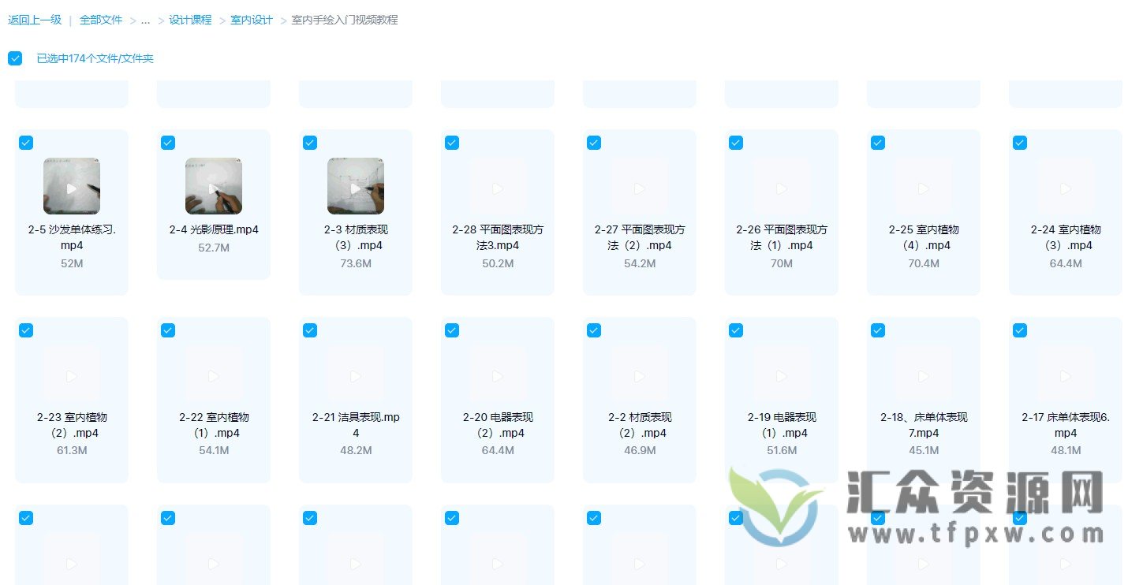Uncheck the 2-19 电器表现（1）checkbox

click(735, 330)
